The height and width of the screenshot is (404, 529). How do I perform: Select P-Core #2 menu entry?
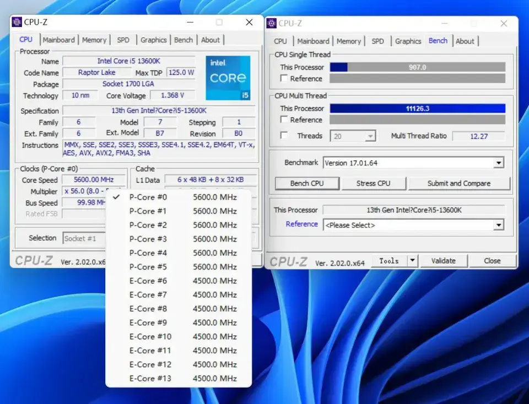tap(179, 225)
